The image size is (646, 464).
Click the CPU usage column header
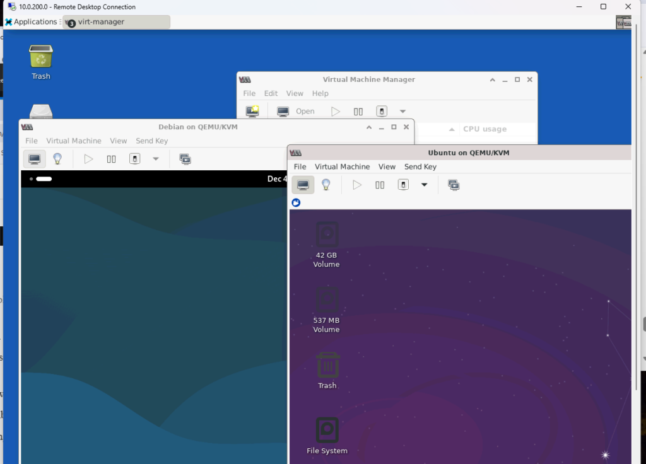pos(484,129)
